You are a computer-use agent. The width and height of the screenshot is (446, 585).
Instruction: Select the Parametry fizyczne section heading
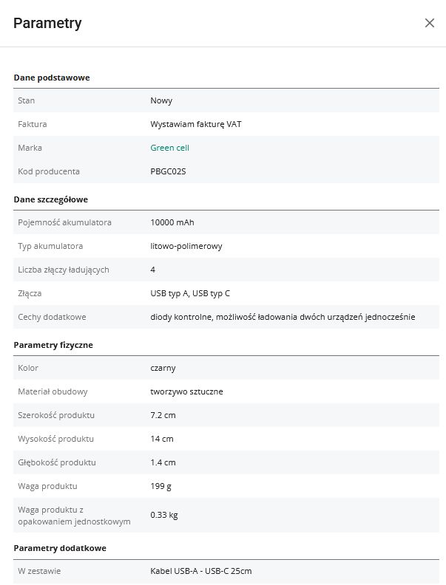[x=53, y=344]
